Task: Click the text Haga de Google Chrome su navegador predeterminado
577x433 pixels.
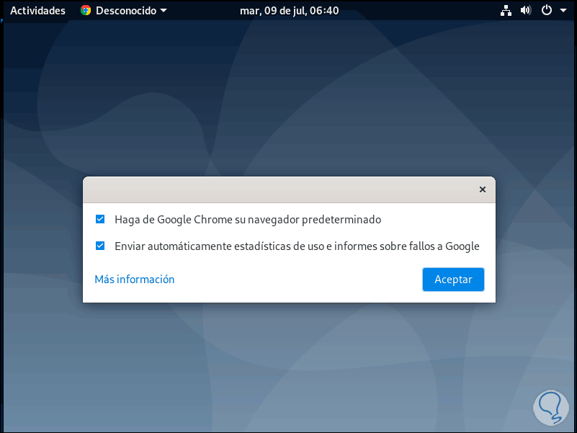Action: [248, 220]
